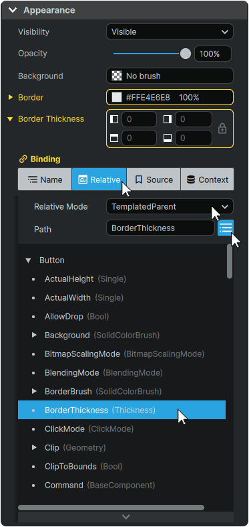Collapse the Appearance section chevron
The width and height of the screenshot is (249, 527).
[x=13, y=10]
